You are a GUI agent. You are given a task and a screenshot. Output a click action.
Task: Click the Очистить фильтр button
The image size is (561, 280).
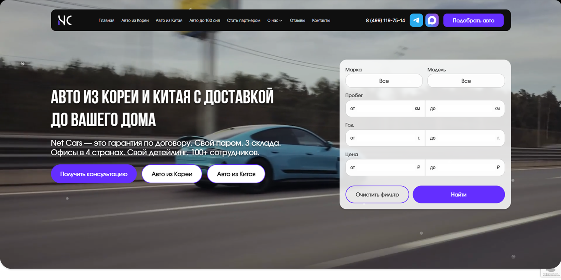[377, 194]
